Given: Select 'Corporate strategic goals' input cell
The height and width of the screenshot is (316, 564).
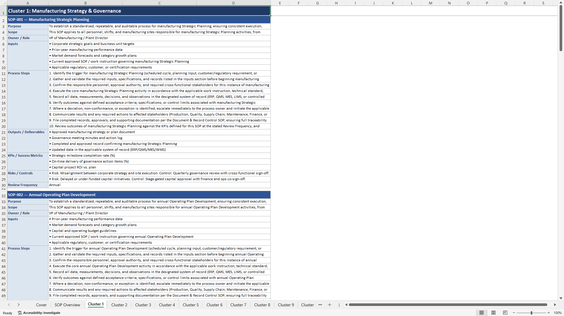Looking at the screenshot, I should pos(159,44).
